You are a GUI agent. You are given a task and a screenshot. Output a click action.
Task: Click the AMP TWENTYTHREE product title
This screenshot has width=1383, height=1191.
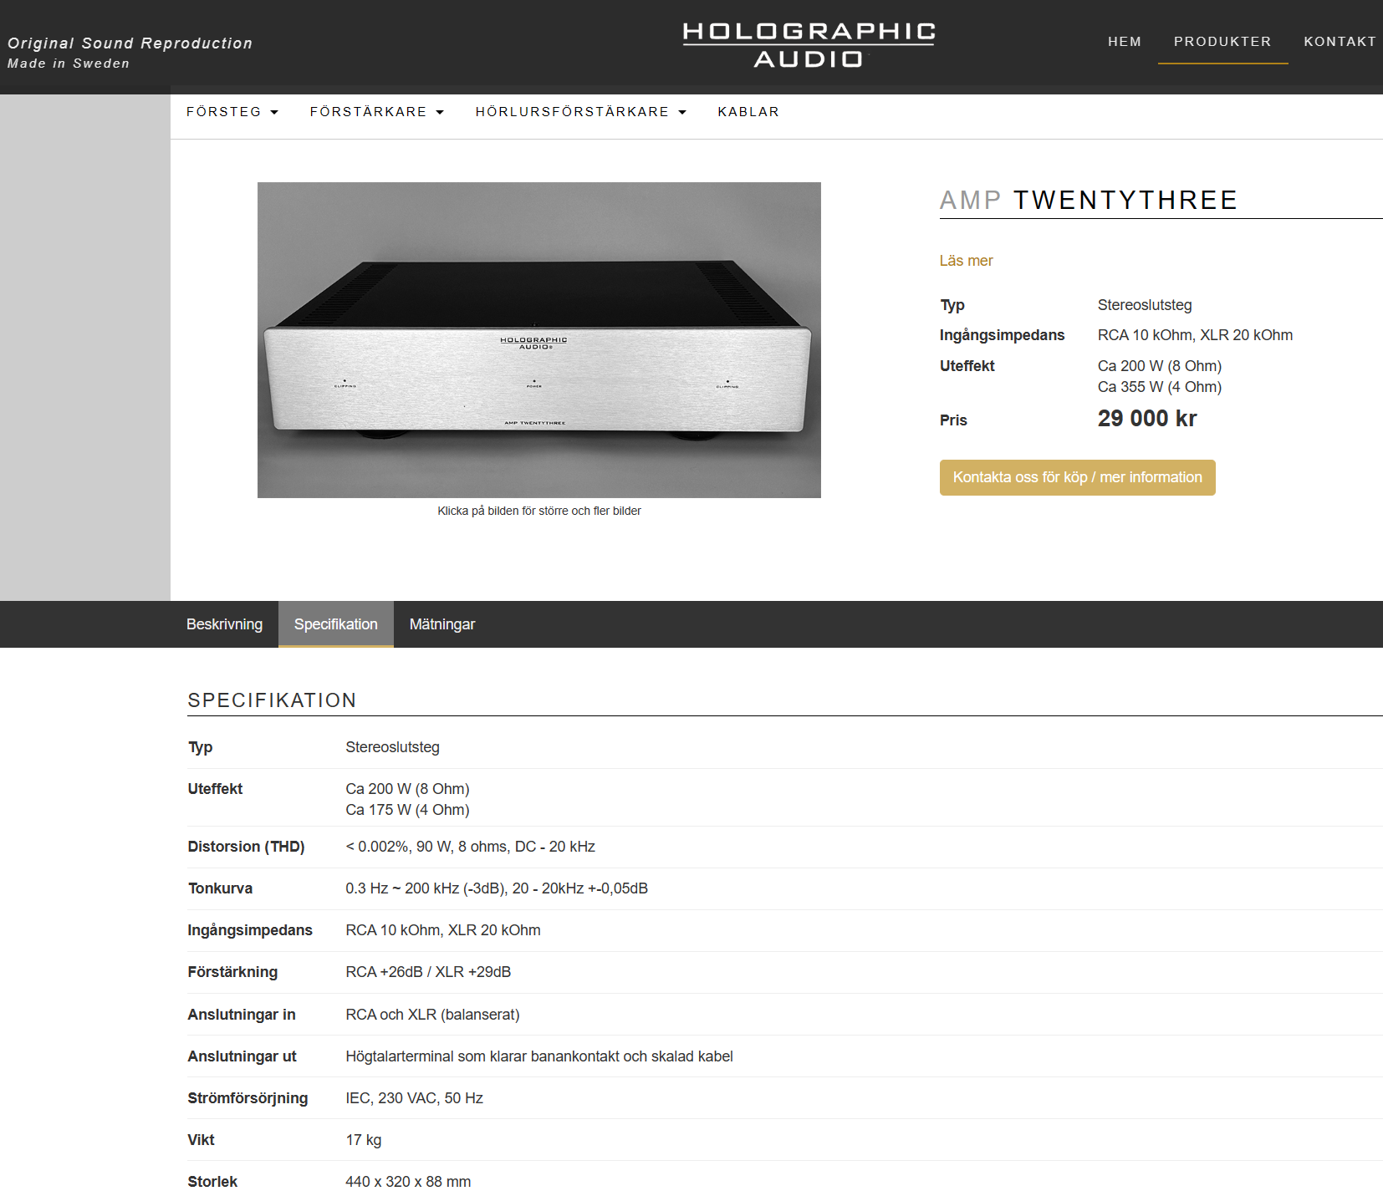coord(1088,201)
